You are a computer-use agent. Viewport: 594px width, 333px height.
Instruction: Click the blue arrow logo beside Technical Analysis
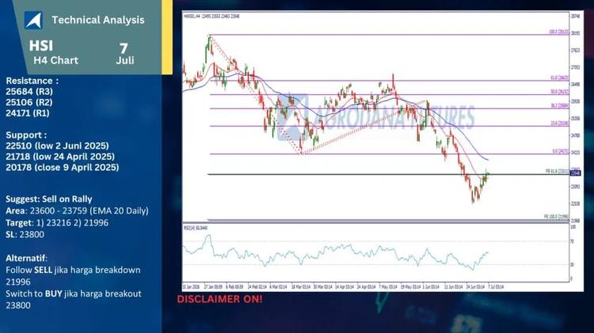click(33, 20)
